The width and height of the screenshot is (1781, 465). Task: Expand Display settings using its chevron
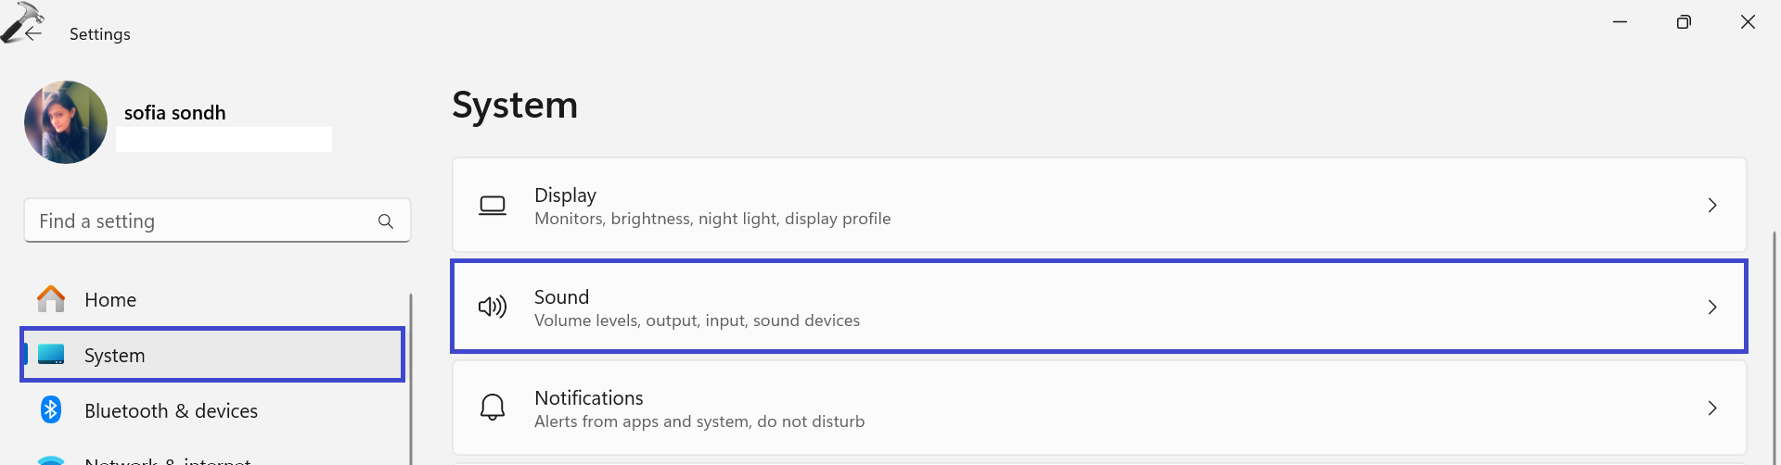(1712, 206)
